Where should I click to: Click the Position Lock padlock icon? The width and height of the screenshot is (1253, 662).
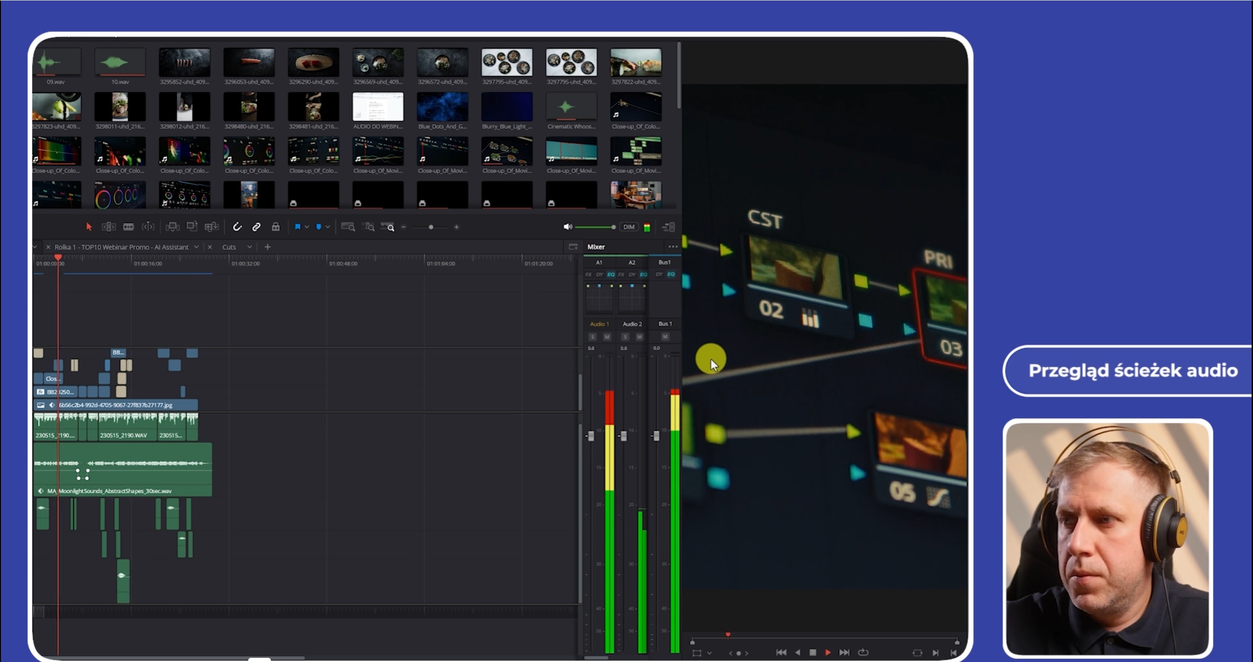(276, 227)
